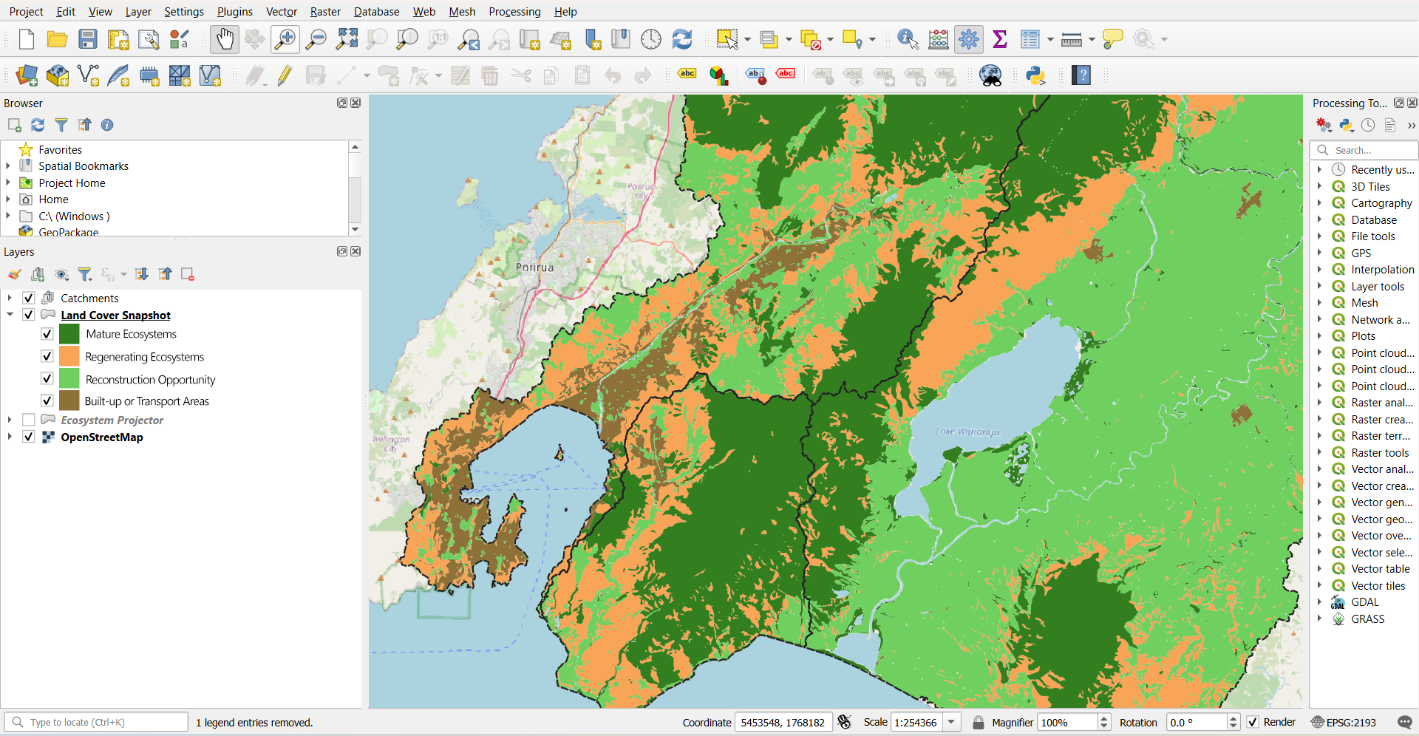Open the Processing menu

514,12
